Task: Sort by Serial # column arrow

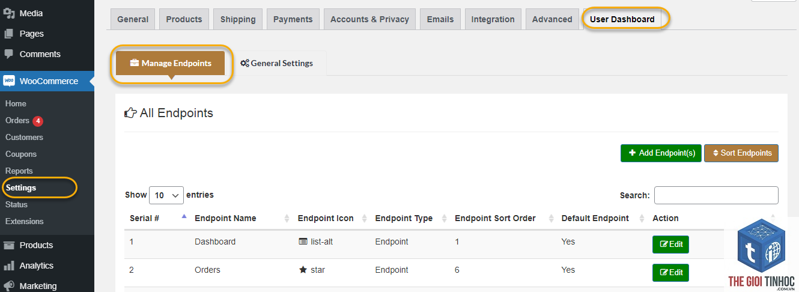Action: click(x=184, y=216)
